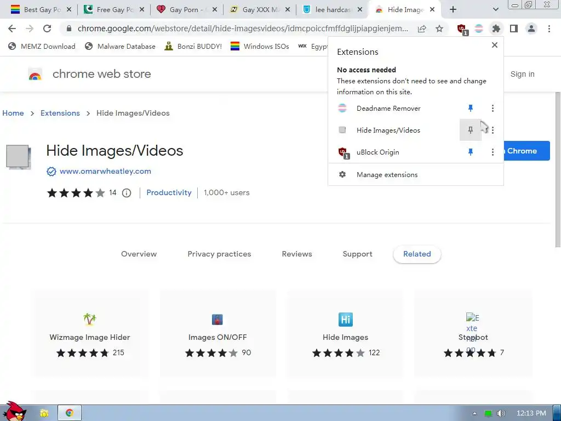Open the Images ON/OFF extension card
This screenshot has height=421, width=561.
[x=217, y=334]
